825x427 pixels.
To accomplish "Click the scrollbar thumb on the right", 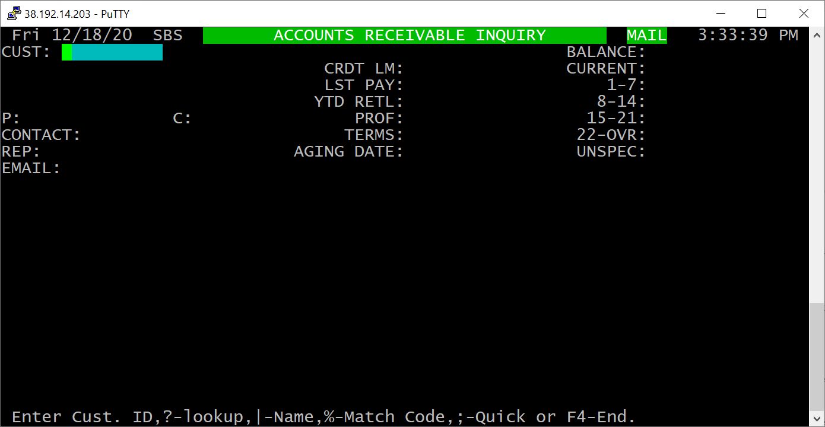I will 817,357.
